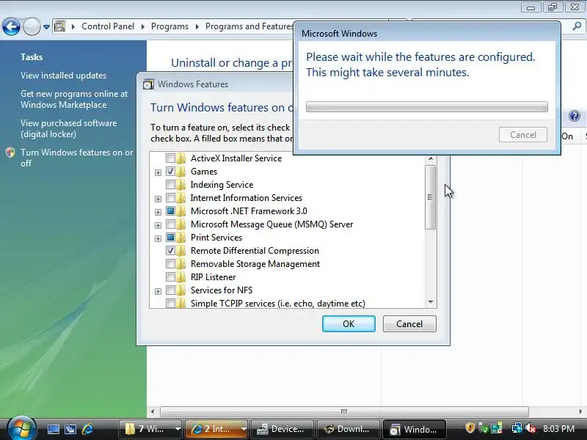The height and width of the screenshot is (440, 587).
Task: Expand the arrow after Programs breadcrumb
Action: 197,26
